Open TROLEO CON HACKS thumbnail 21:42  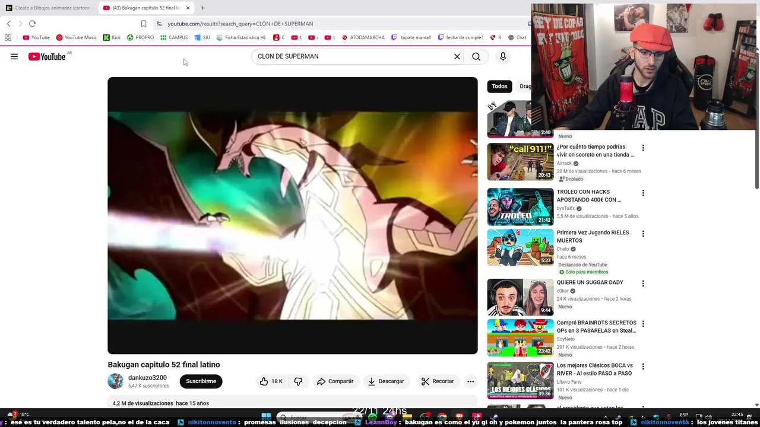click(520, 207)
